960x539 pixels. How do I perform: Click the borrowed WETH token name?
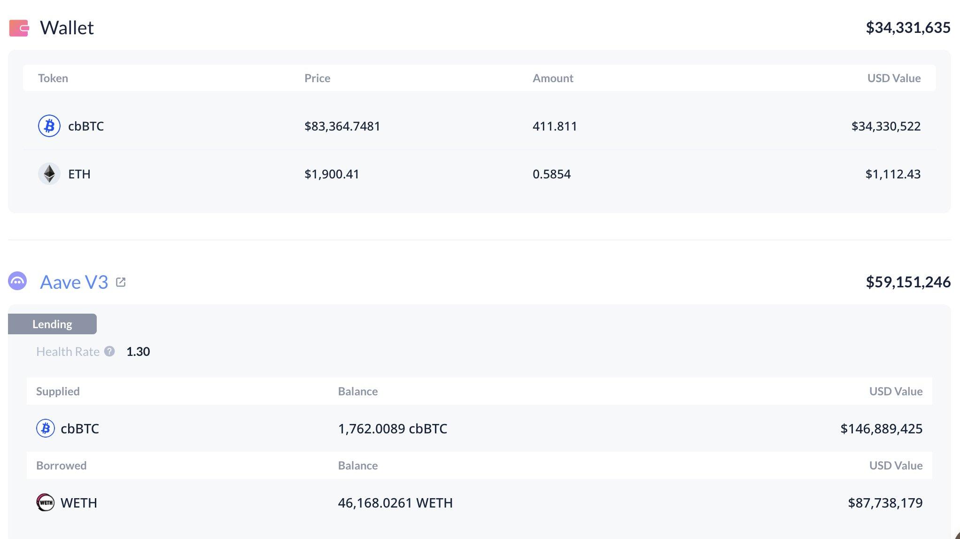point(79,502)
